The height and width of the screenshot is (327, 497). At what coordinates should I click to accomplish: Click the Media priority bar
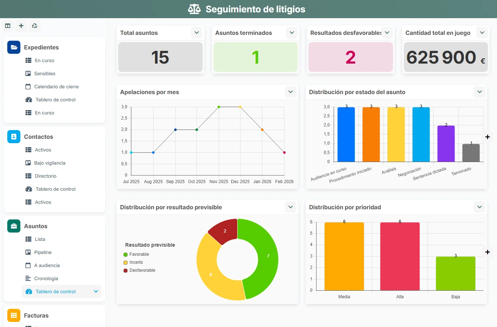coord(344,257)
